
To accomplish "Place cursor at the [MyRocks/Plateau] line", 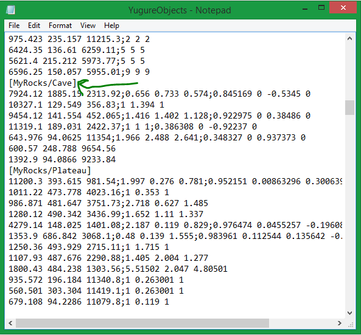I will click(x=50, y=171).
